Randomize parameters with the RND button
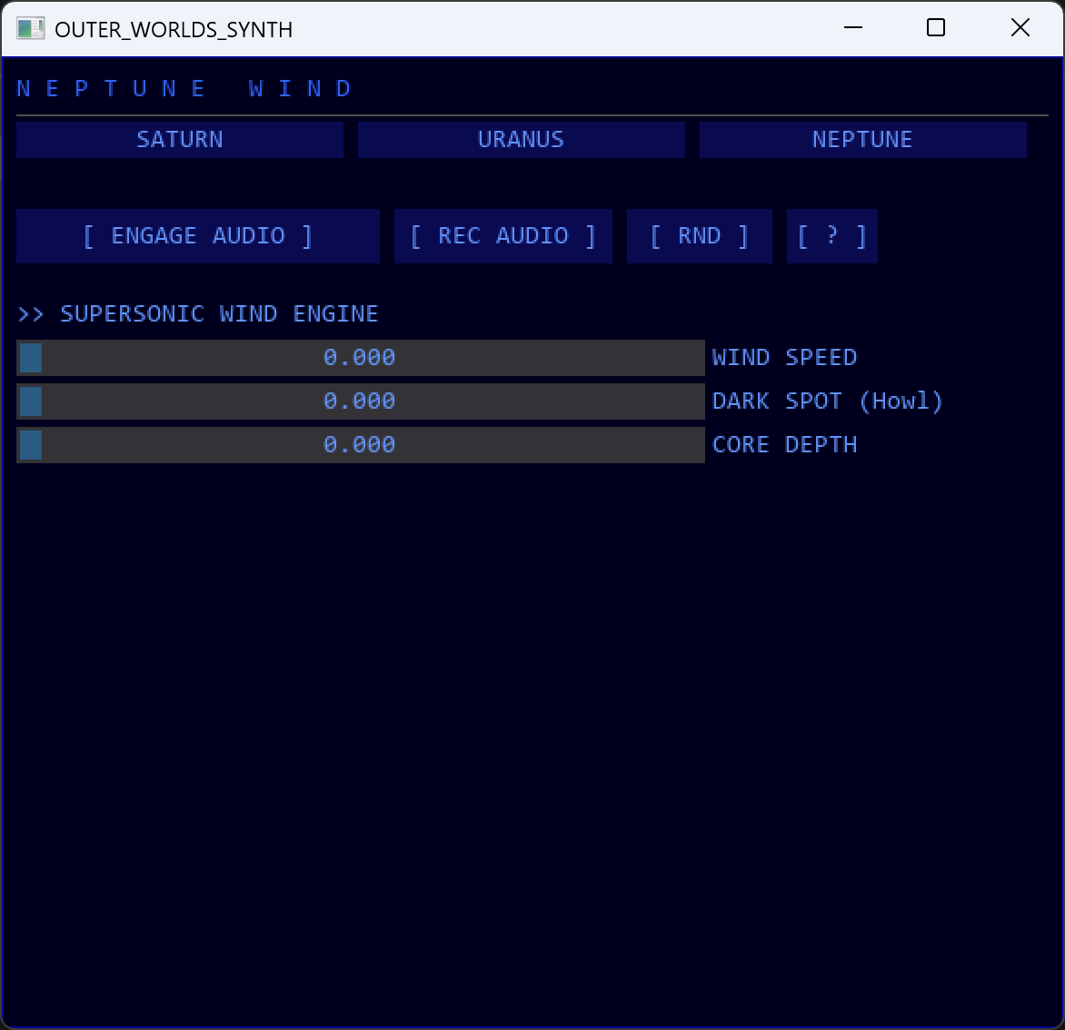 (699, 235)
